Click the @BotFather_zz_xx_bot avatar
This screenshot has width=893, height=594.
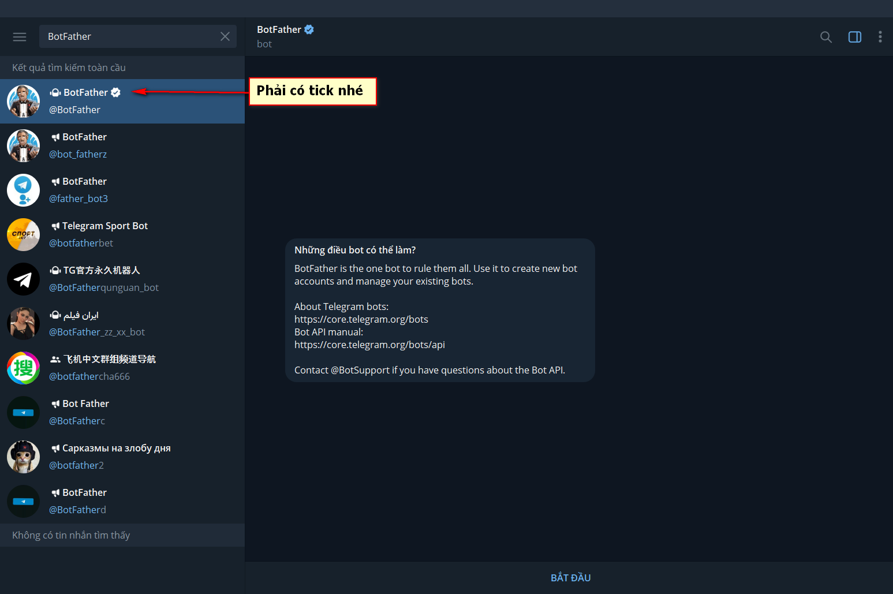pyautogui.click(x=23, y=323)
